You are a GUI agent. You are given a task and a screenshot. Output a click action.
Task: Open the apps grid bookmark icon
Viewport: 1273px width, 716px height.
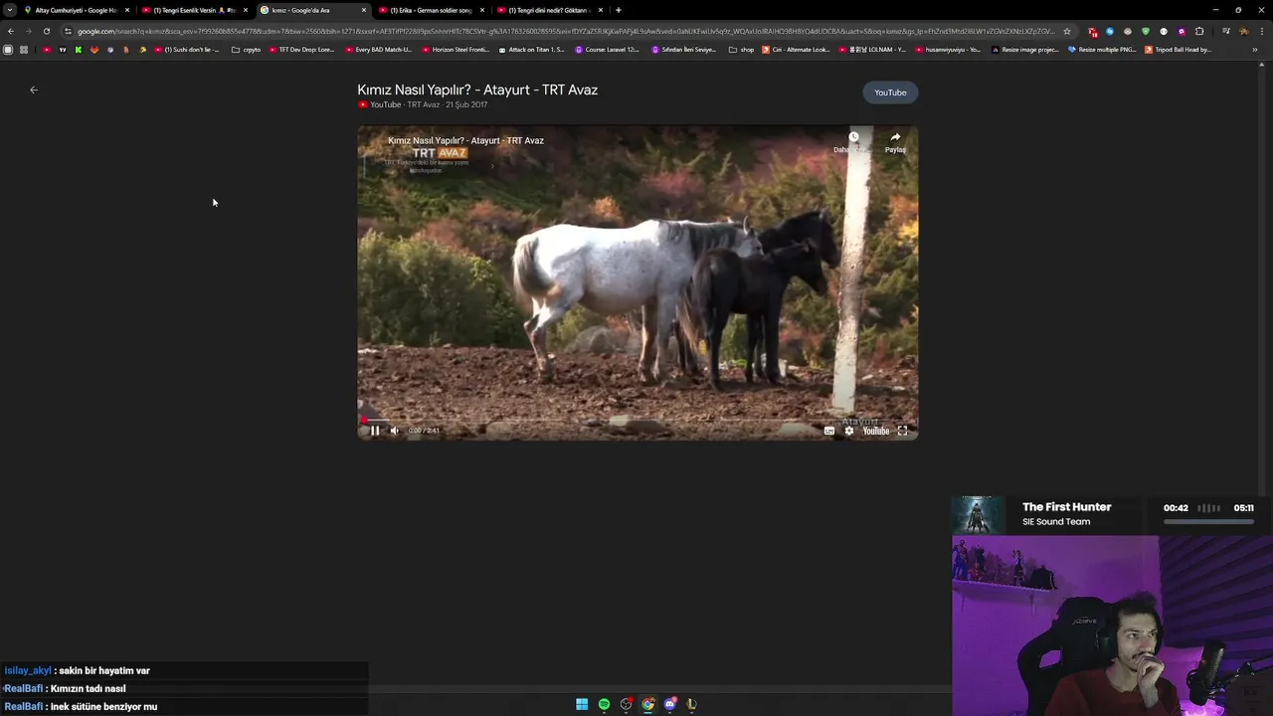click(23, 49)
